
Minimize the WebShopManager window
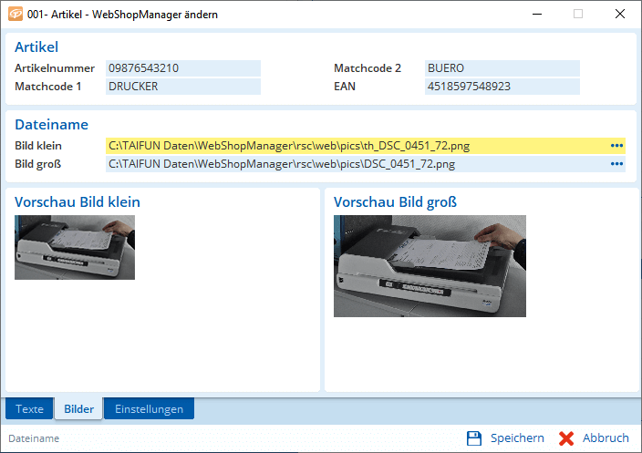click(x=535, y=15)
